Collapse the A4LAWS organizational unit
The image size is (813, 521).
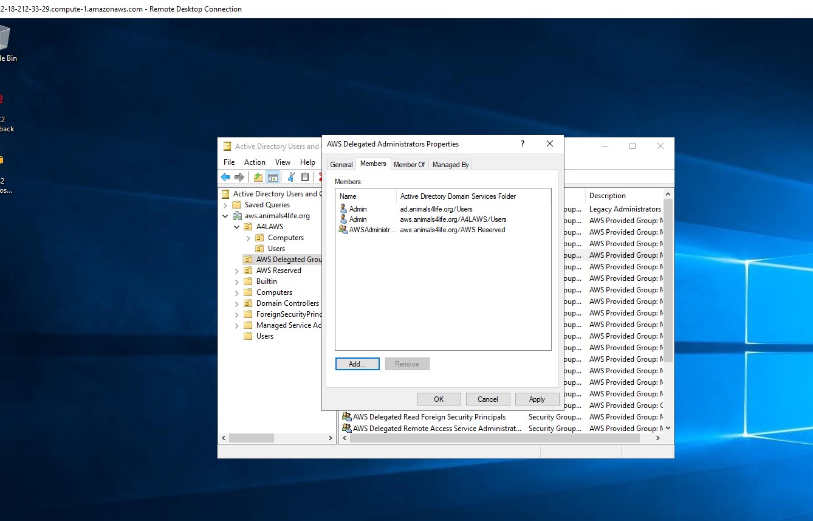tap(237, 226)
